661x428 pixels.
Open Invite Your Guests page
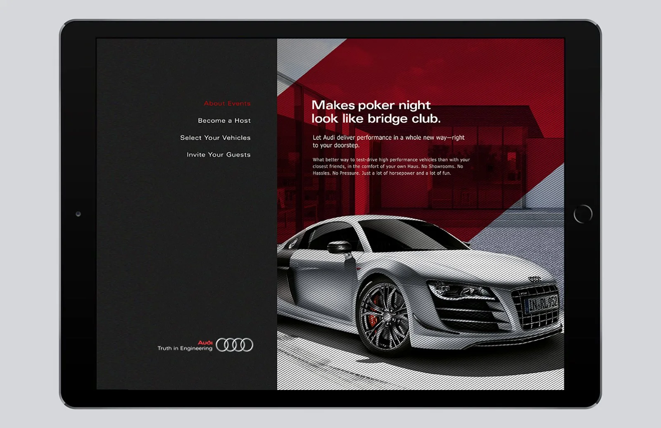point(219,155)
